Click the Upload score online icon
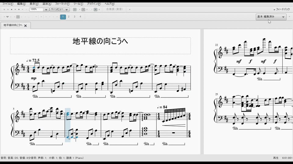Viewport: 293px width, 164px height. [15, 9]
